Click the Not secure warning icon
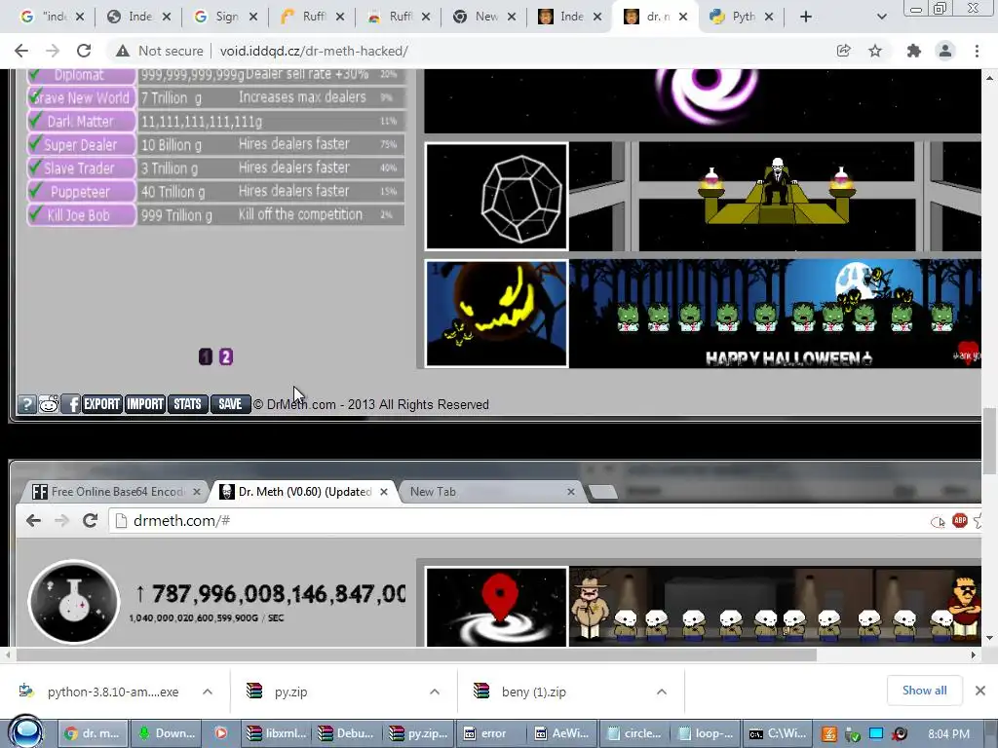The height and width of the screenshot is (748, 998). coord(123,51)
